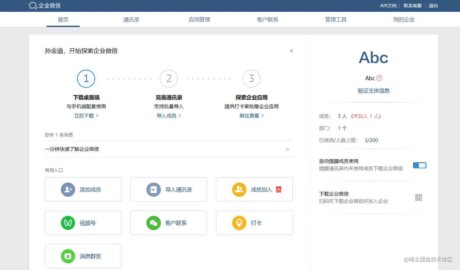Click the 联系客服 link
This screenshot has height=270, width=460.
(x=413, y=6)
